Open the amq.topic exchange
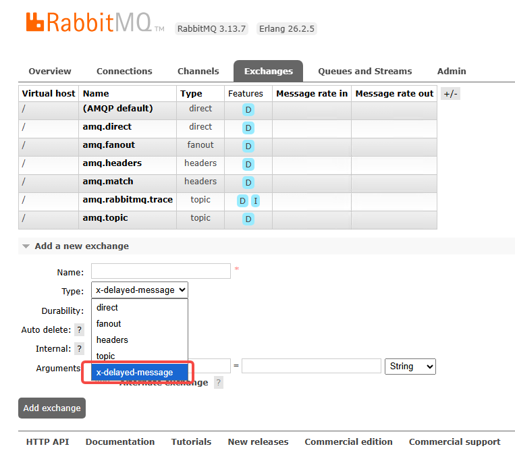The height and width of the screenshot is (457, 515). pos(105,218)
